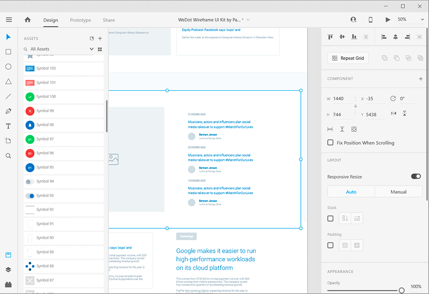Open the Layers panel icon
The image size is (429, 294).
[8, 269]
